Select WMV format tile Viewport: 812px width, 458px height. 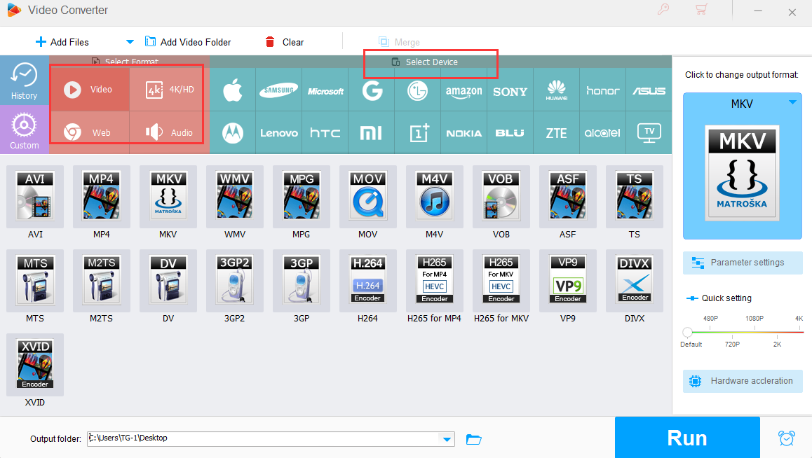click(x=235, y=197)
